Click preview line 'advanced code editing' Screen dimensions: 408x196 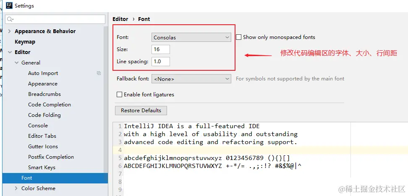click(210, 142)
